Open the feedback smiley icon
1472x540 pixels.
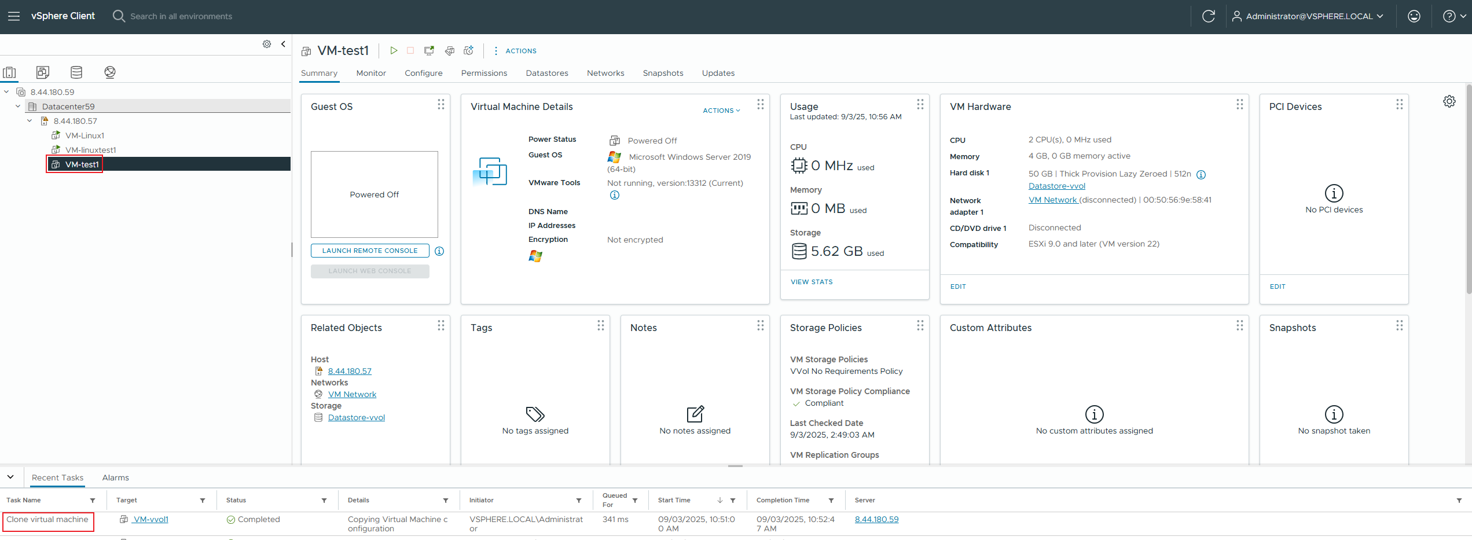coord(1414,16)
